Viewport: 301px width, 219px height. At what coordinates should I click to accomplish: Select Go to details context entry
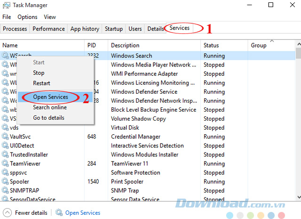[x=48, y=117]
